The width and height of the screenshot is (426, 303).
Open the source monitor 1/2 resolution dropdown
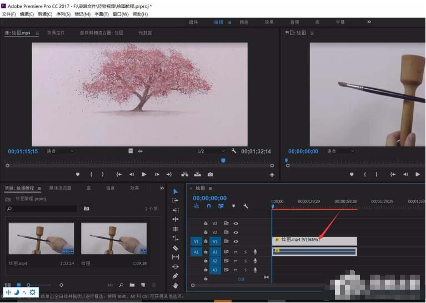211,151
